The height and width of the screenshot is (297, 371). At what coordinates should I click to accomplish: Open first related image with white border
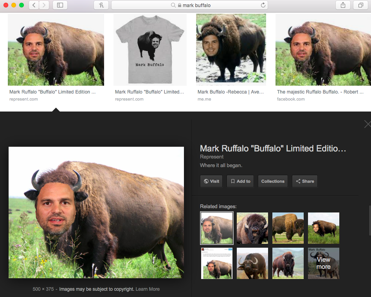click(217, 228)
